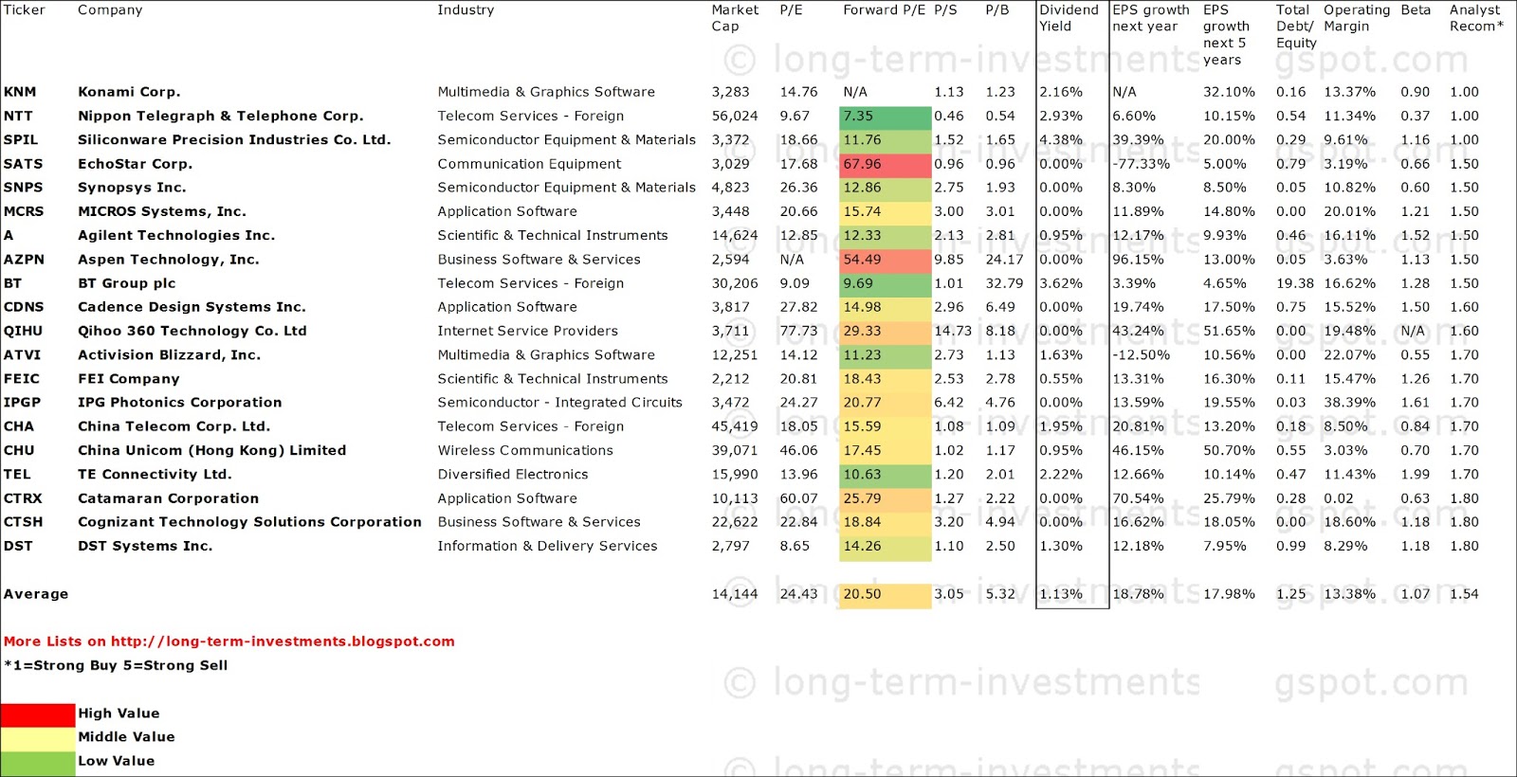Click Communication Equipment industry cell
The image size is (1517, 777).
[529, 164]
